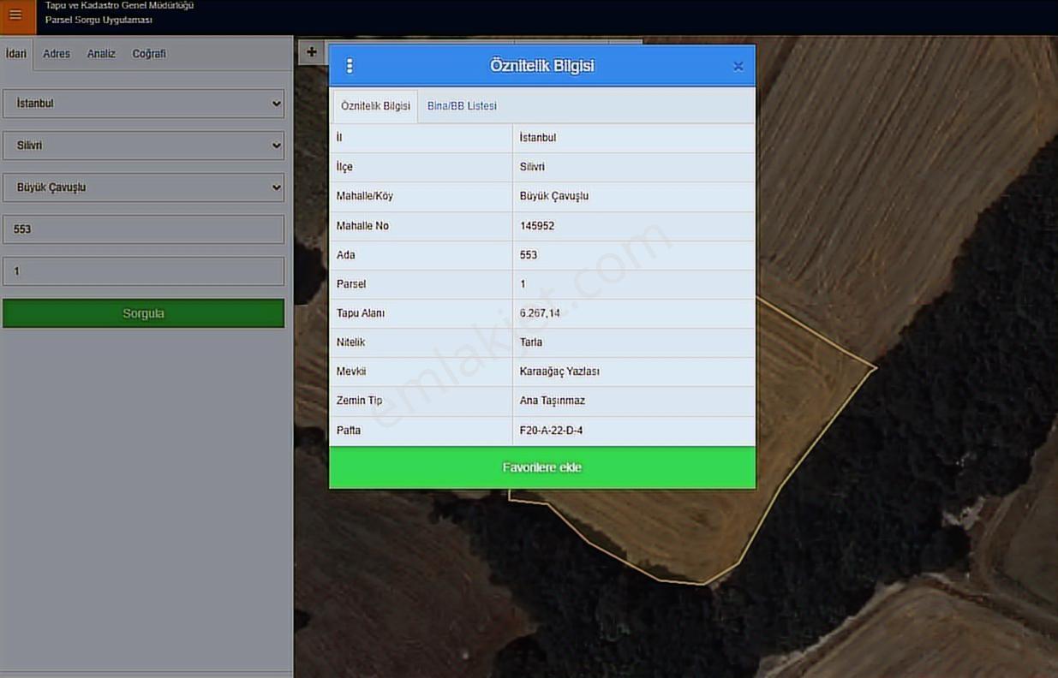
Task: Close the Öznitelik Bilgisi dialog
Action: (x=738, y=66)
